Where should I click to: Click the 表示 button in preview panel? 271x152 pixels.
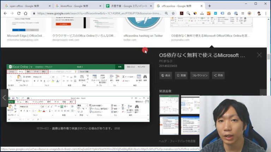166,75
